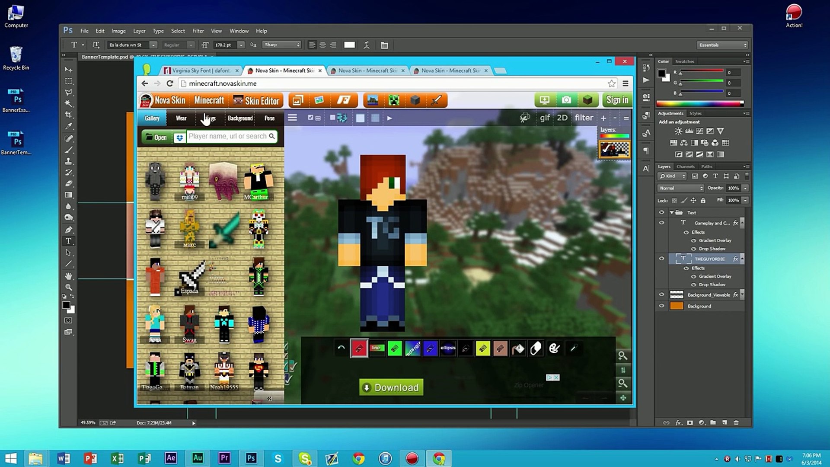Select the Crop tool
The width and height of the screenshot is (830, 467).
pyautogui.click(x=68, y=115)
